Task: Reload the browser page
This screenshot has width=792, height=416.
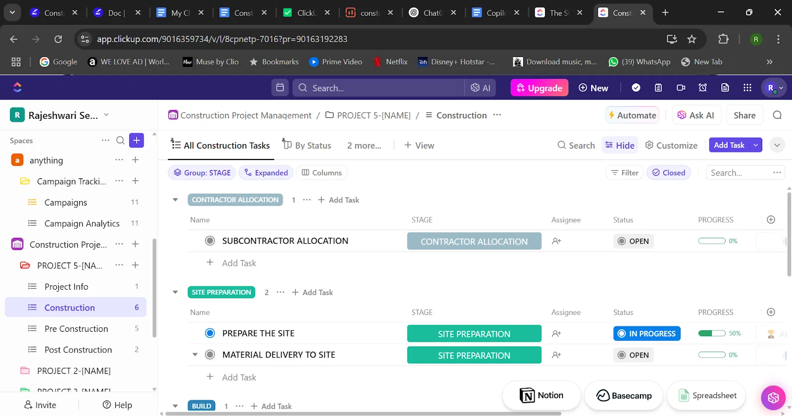Action: (x=58, y=39)
